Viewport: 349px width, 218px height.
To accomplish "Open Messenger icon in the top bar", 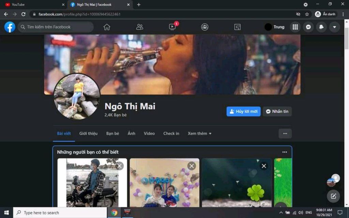I will 308,27.
